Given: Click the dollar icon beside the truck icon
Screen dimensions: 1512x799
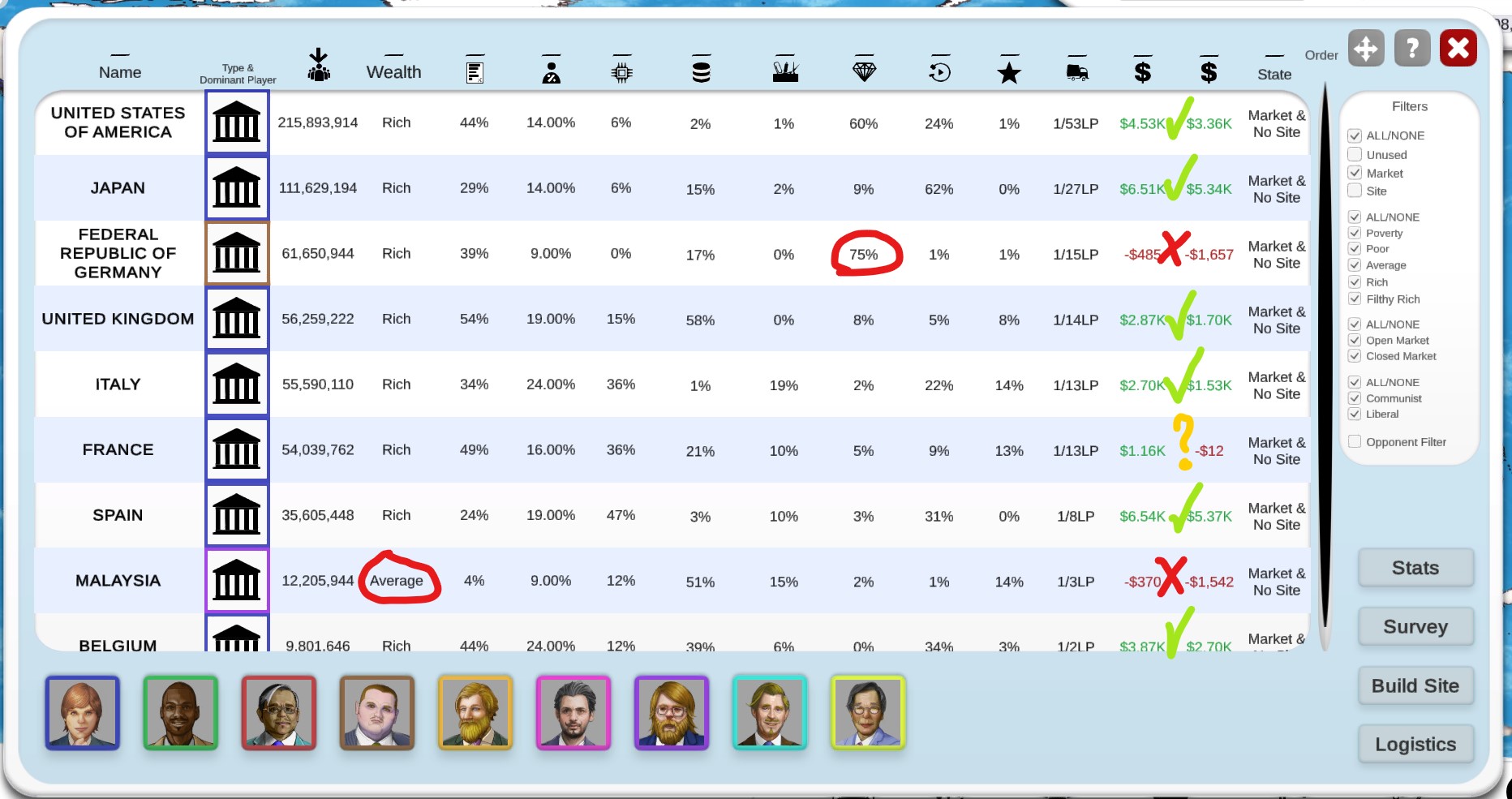Looking at the screenshot, I should [x=1143, y=72].
